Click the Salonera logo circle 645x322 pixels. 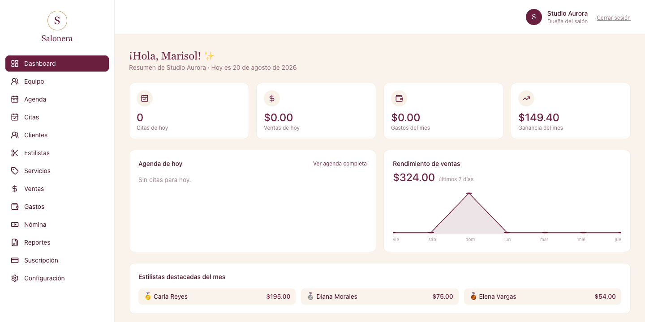click(x=57, y=21)
